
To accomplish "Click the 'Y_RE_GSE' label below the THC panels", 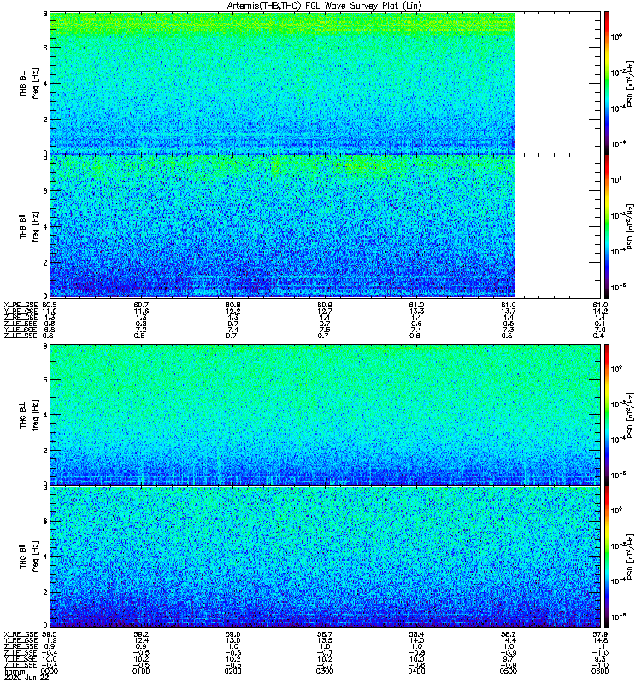I will pyautogui.click(x=21, y=640).
